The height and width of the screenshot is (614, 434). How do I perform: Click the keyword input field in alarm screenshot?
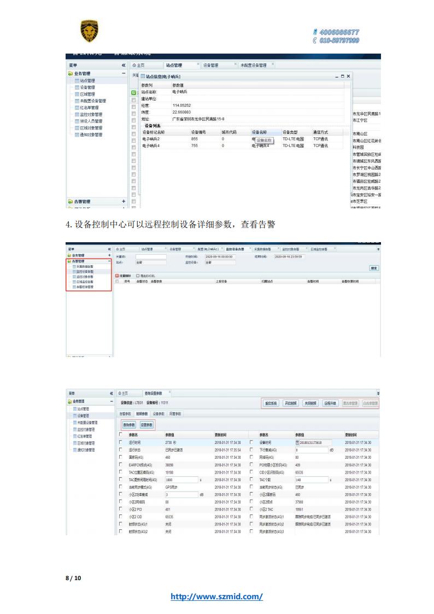pyautogui.click(x=151, y=257)
